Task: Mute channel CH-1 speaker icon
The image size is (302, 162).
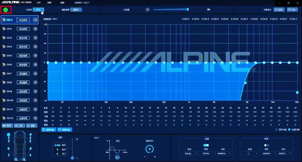Action: [35, 20]
